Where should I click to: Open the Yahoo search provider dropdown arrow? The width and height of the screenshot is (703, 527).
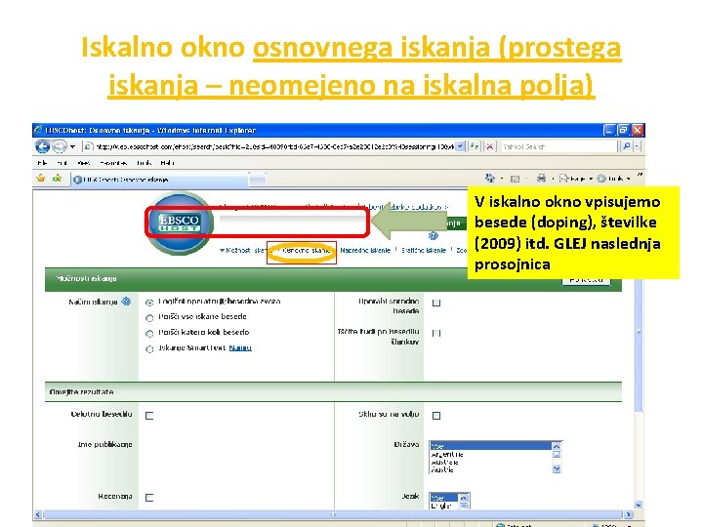(637, 146)
